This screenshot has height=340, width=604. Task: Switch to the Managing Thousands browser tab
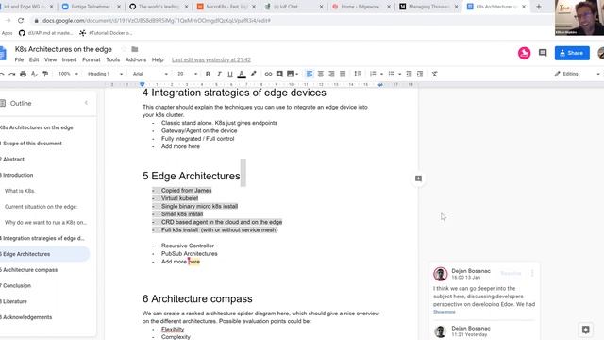(428, 7)
